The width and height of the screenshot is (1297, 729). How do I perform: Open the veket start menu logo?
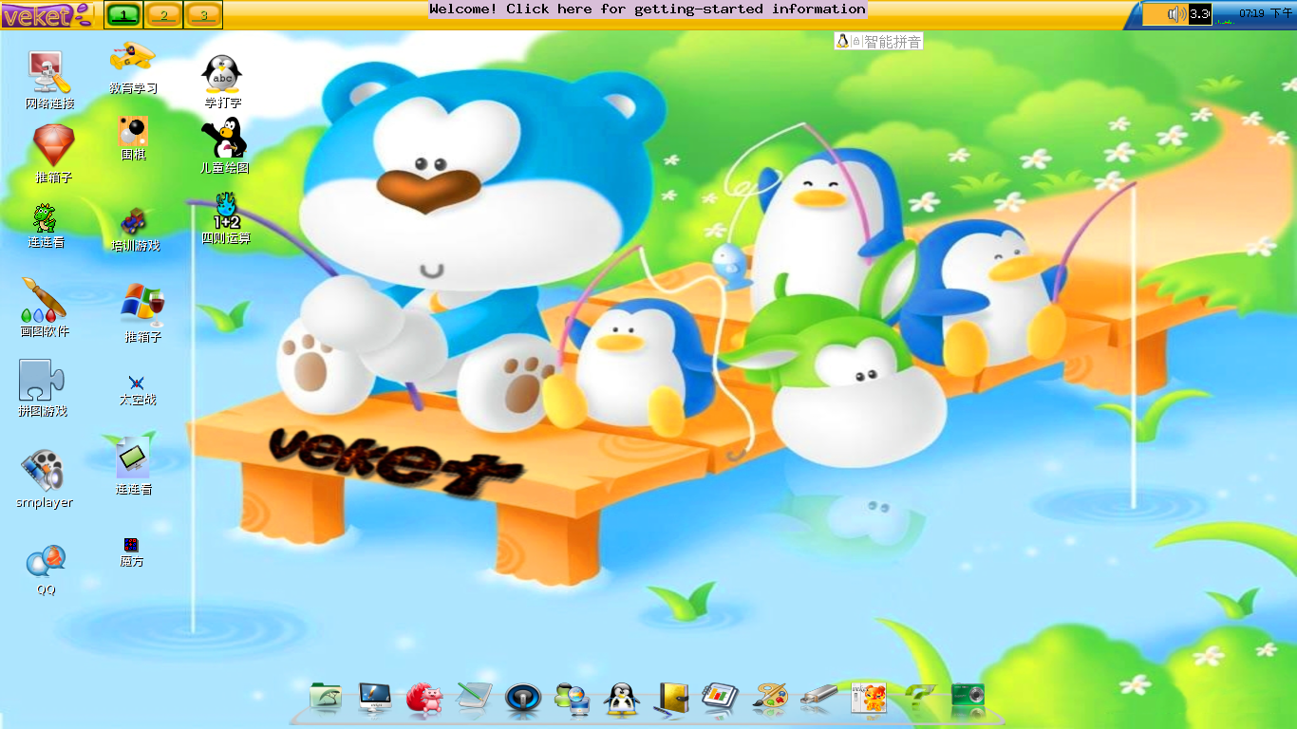click(x=47, y=14)
